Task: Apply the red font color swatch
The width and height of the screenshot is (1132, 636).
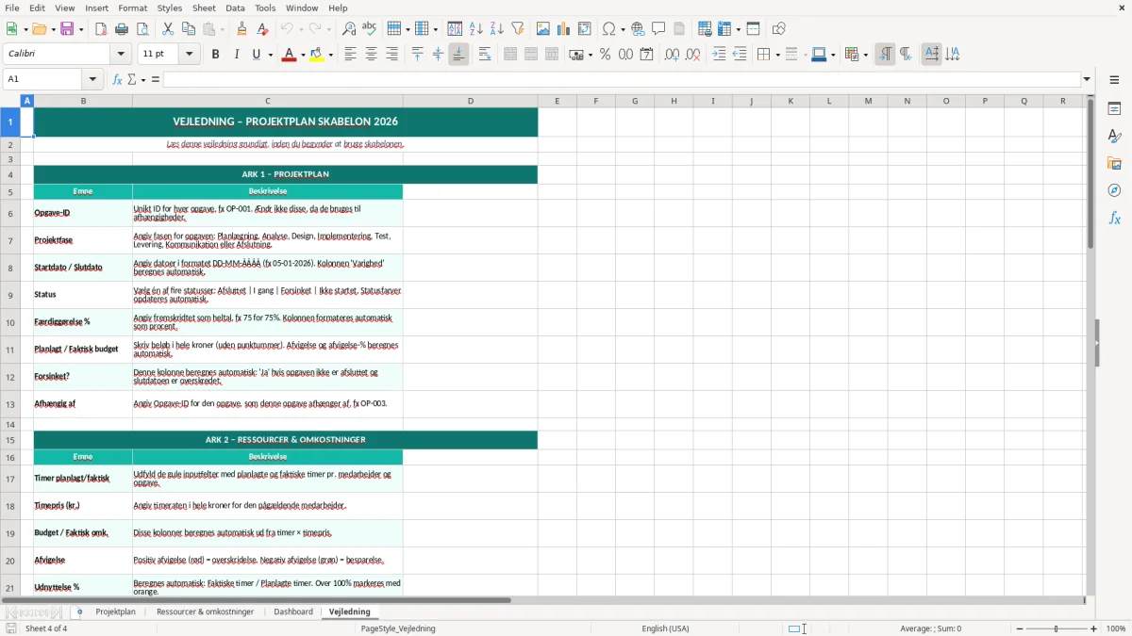Action: [x=289, y=55]
